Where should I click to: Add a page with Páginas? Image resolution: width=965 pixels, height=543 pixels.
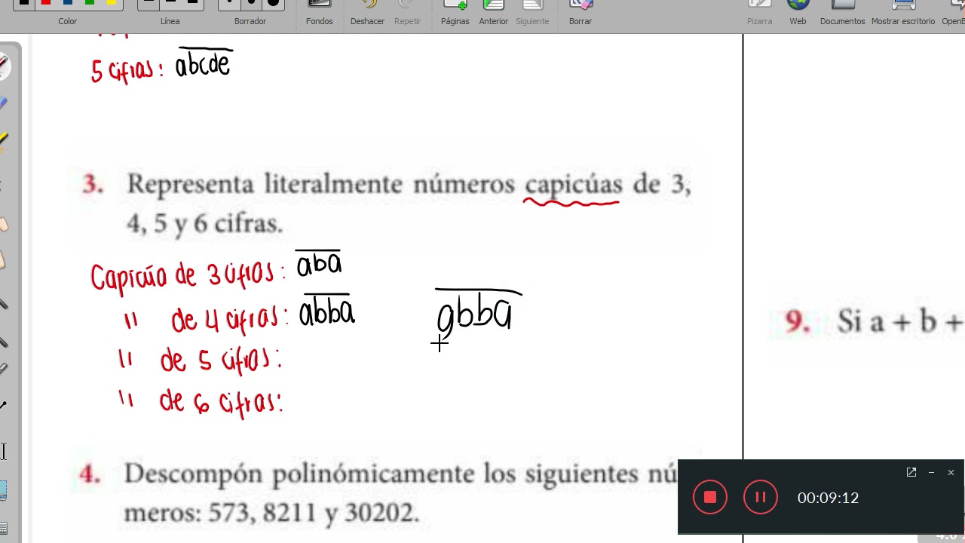[455, 13]
